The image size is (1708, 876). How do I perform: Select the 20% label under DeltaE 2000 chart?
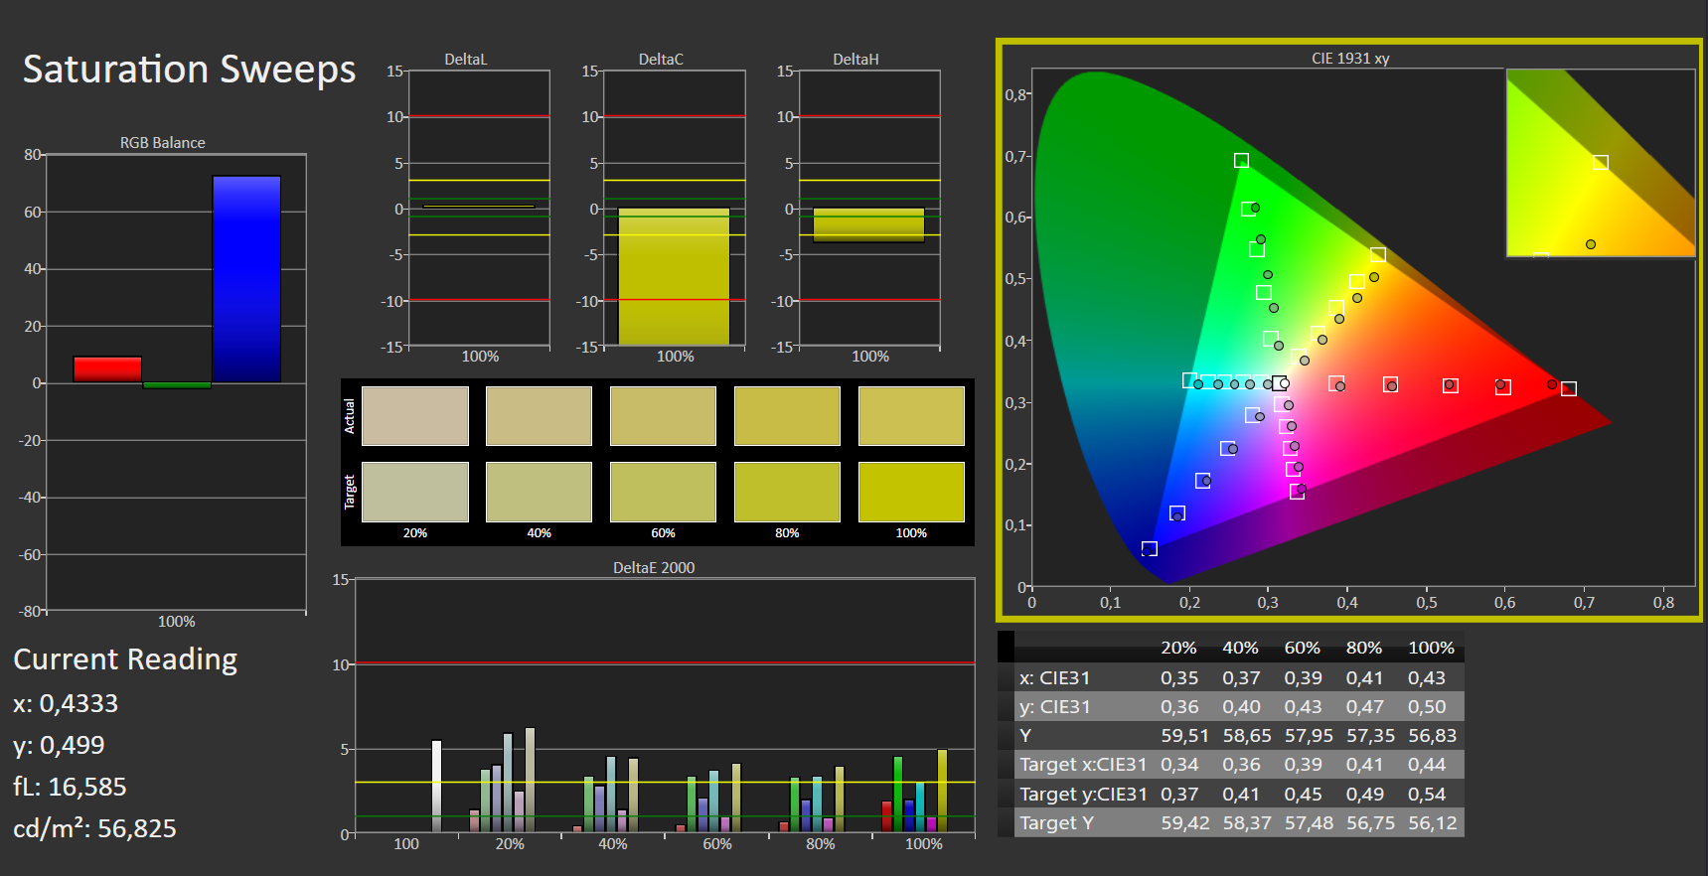point(510,844)
